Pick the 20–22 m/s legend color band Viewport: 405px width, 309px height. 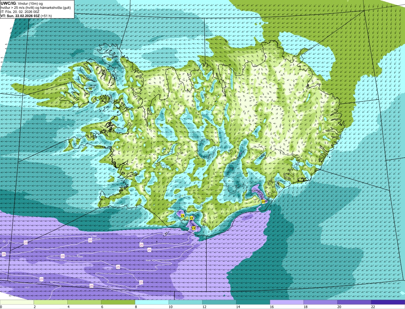point(354,302)
